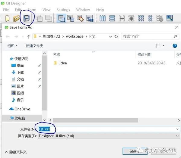This screenshot has height=158, width=181.
Task: Open view options dropdown arrow
Action: tap(163, 46)
